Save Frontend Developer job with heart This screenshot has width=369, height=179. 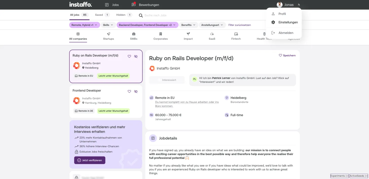(129, 92)
